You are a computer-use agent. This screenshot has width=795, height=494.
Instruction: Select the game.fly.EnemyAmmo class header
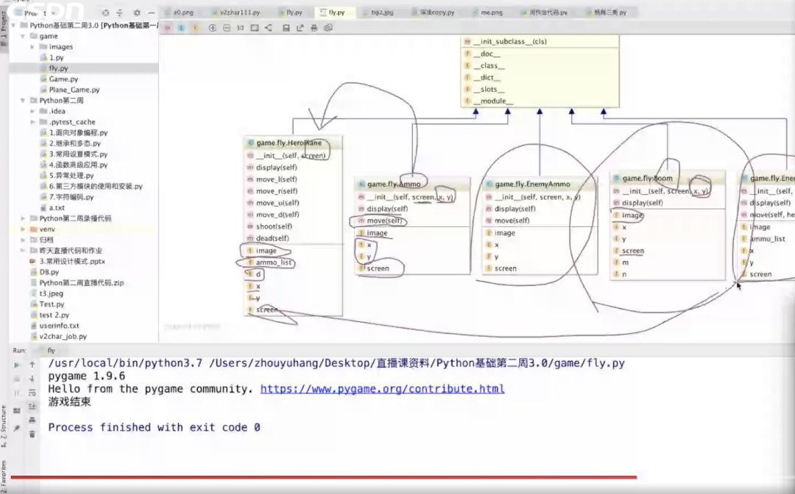point(531,184)
